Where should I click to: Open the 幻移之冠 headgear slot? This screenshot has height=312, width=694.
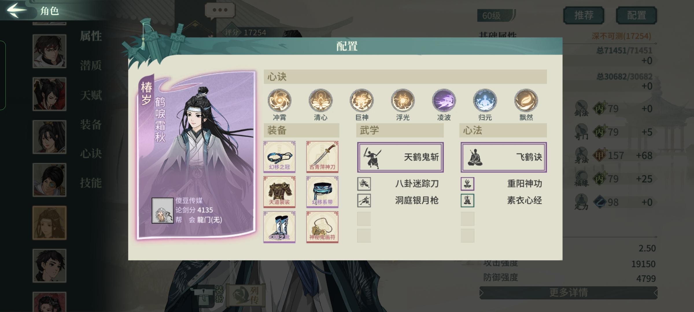pyautogui.click(x=279, y=157)
